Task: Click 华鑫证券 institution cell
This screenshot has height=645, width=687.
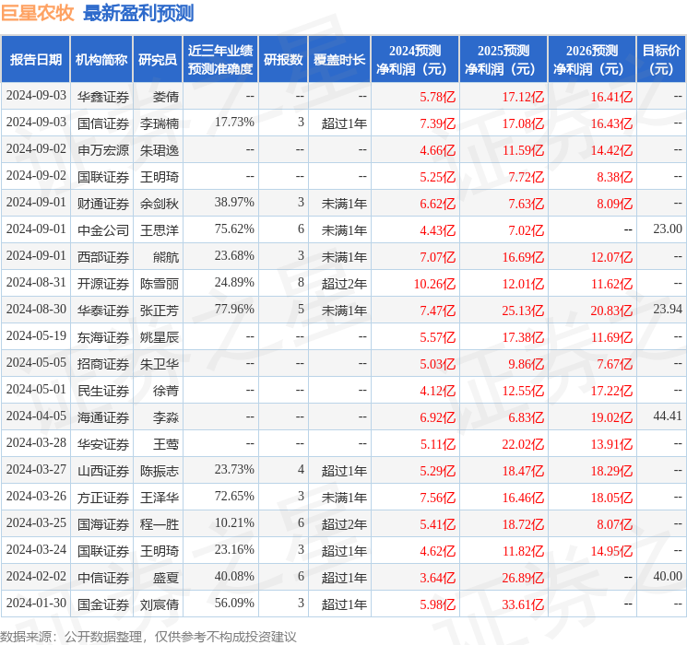Action: [103, 97]
